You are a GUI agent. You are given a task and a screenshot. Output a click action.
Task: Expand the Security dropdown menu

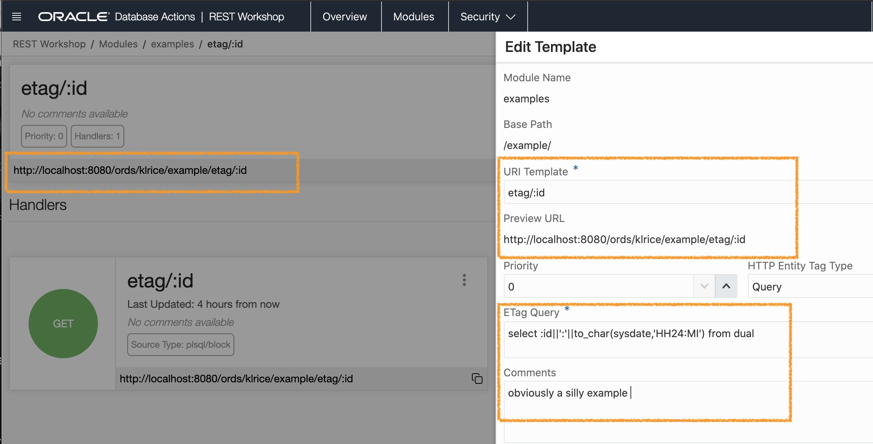click(488, 17)
